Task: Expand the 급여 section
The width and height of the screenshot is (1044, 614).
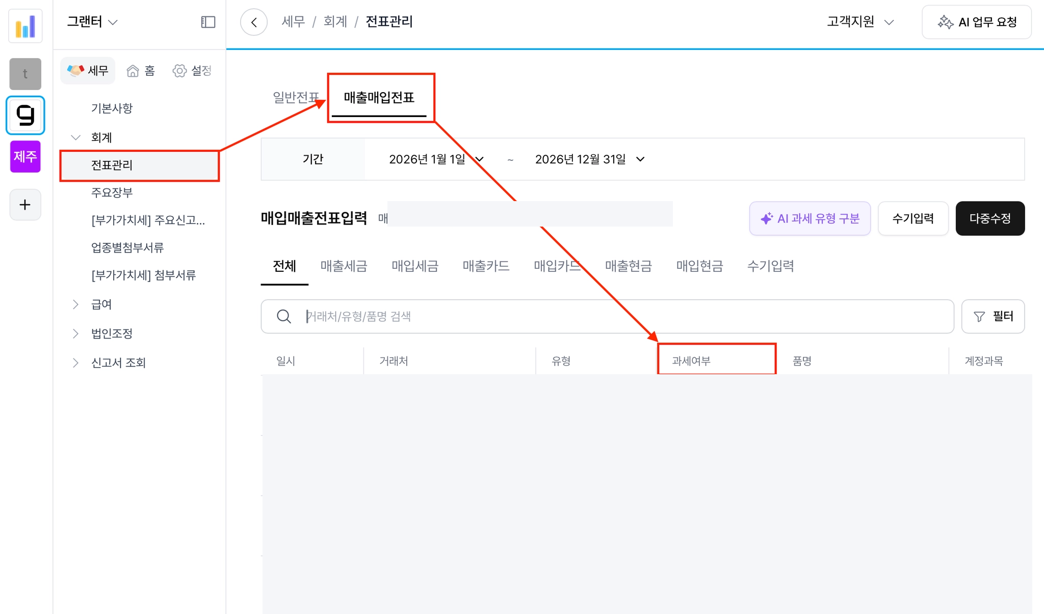Action: tap(75, 304)
